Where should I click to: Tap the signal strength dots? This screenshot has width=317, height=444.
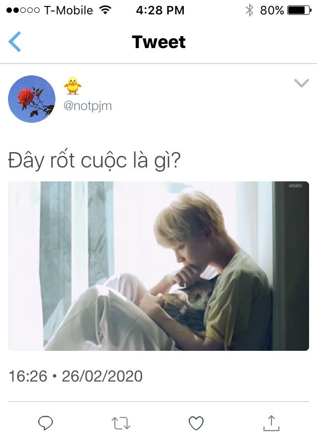point(23,10)
